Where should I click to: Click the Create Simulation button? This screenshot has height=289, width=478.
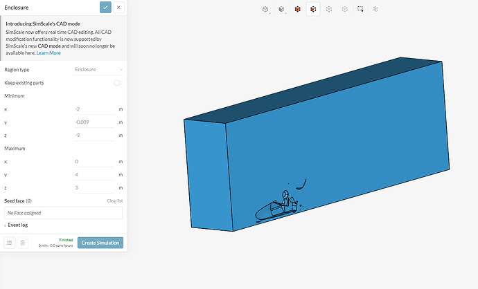(x=100, y=243)
